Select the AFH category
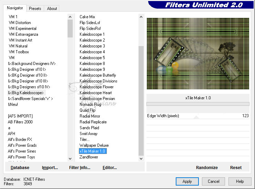 coord(11,134)
